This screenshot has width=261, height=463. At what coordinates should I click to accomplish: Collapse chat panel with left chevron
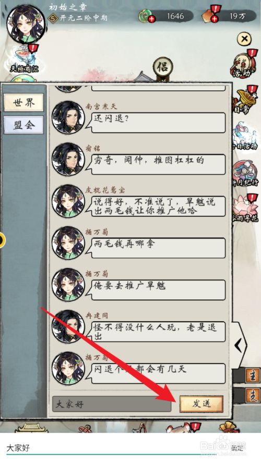[239, 345]
